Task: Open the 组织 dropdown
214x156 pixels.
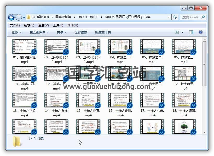Action: click(x=17, y=32)
